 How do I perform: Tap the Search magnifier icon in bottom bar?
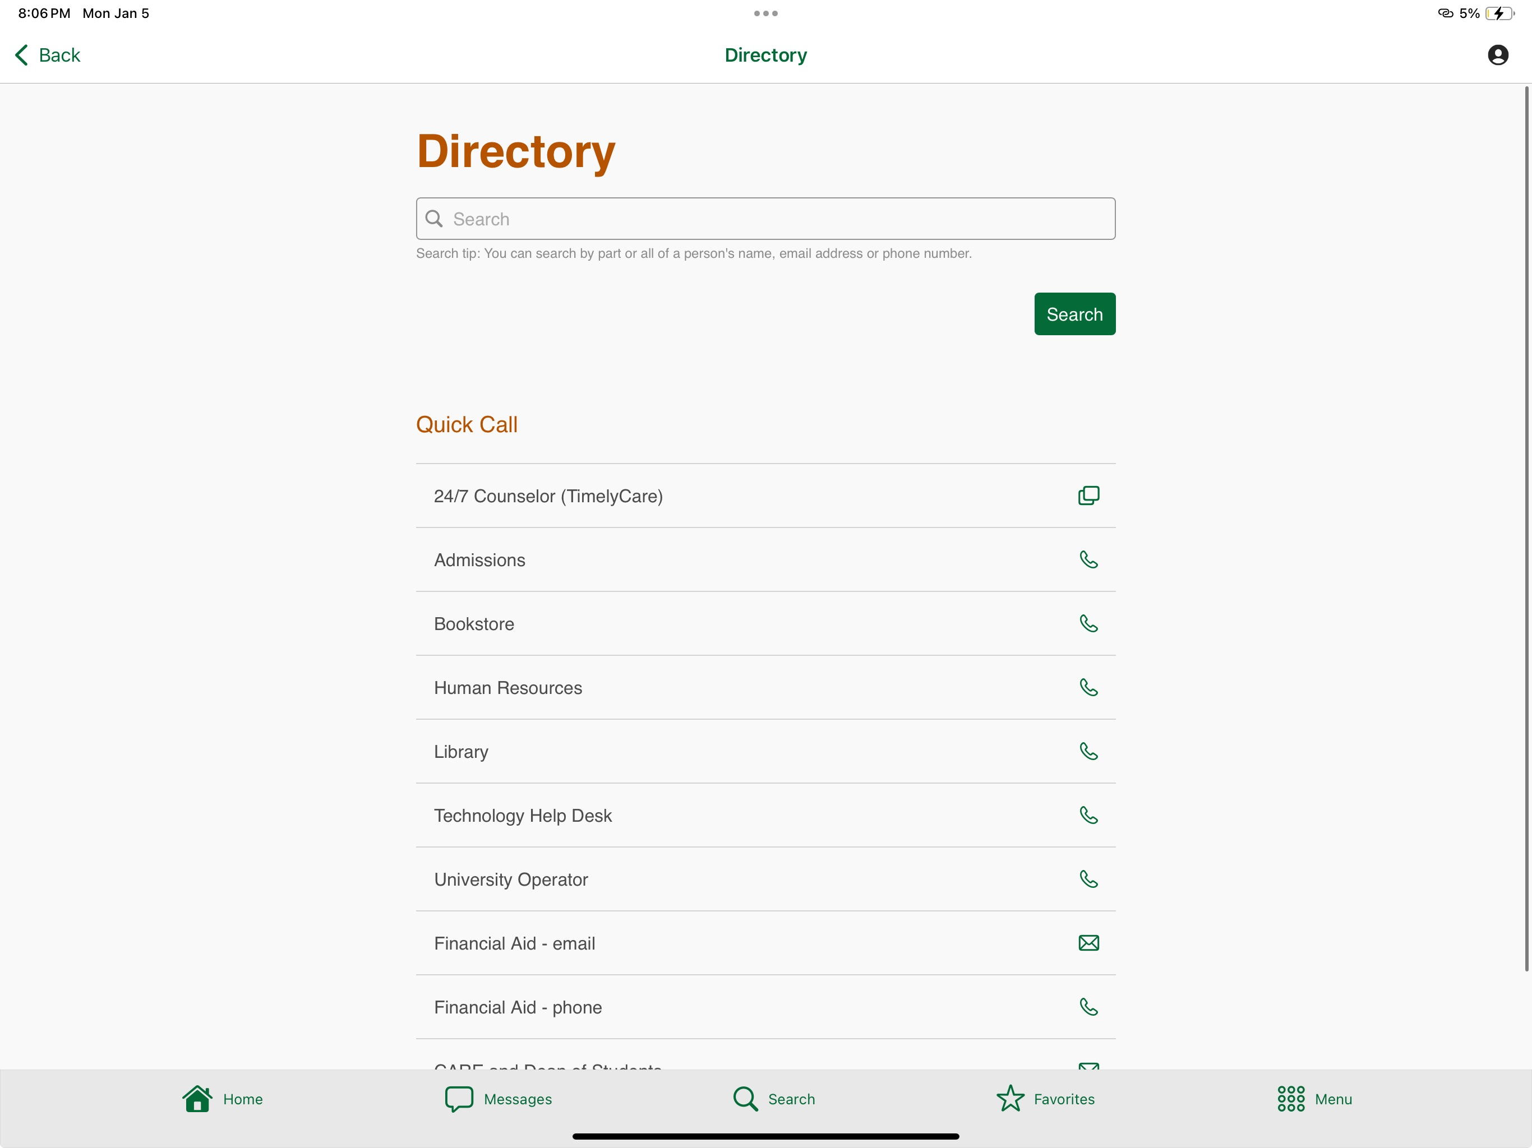tap(745, 1099)
